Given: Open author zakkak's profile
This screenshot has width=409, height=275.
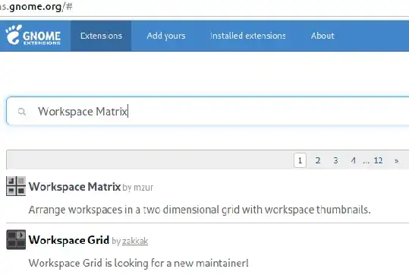Looking at the screenshot, I should click(x=135, y=241).
